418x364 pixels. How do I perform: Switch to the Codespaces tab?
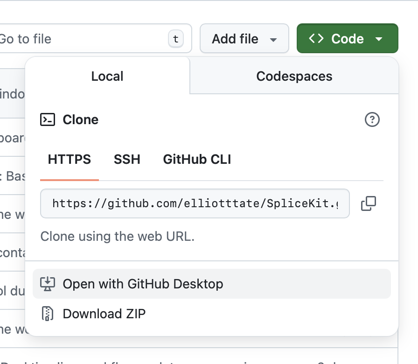[x=294, y=77]
